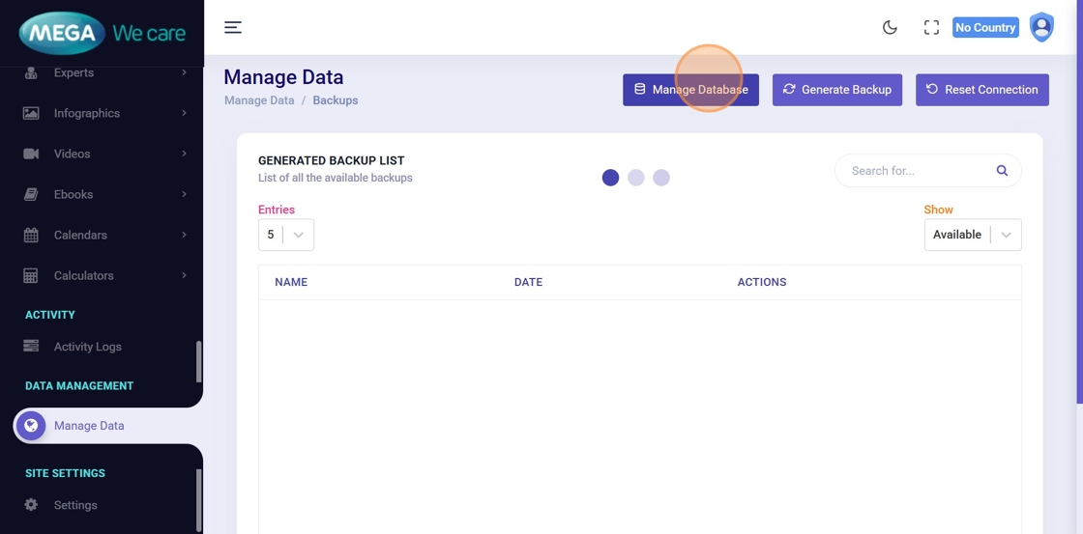1083x534 pixels.
Task: Select Manage Data in sidebar
Action: coord(89,426)
